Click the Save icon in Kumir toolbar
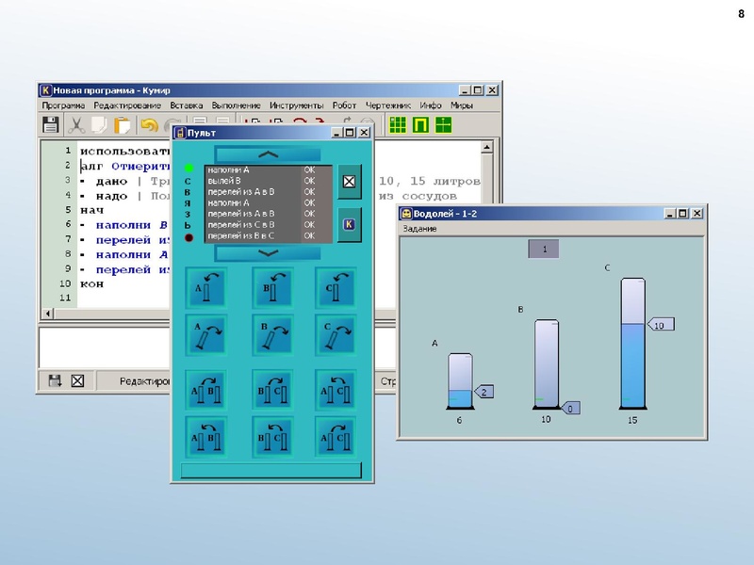 51,125
